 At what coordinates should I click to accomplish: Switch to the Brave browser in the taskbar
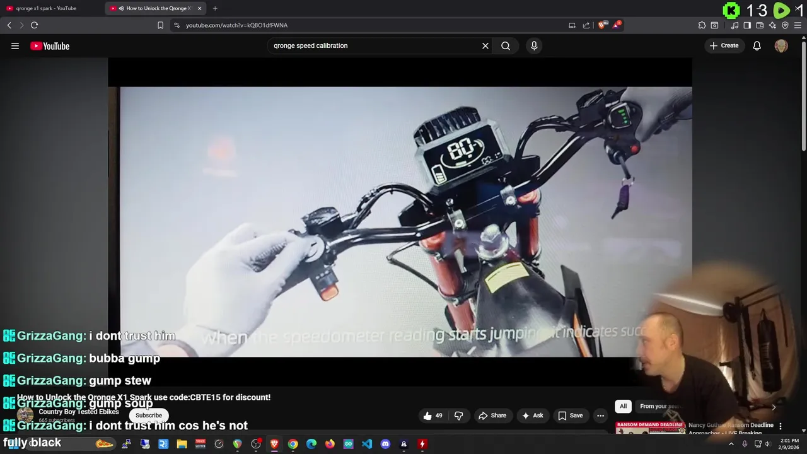(274, 444)
